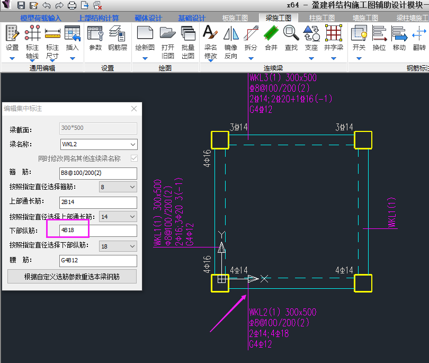429x363 pixels.
Task: Open the 参数 parameters tool
Action: (x=95, y=38)
